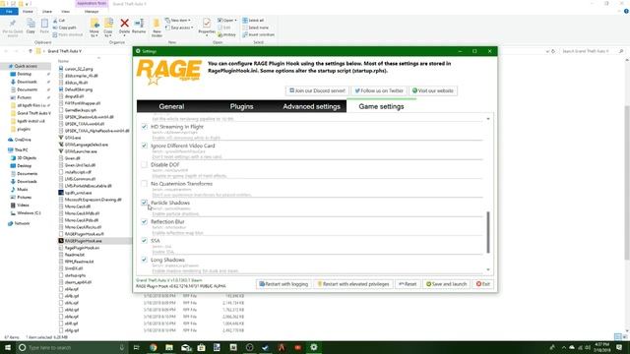Viewport: 630px width, 354px height.
Task: Click Properties icon in Explorer ribbon
Action: [207, 24]
